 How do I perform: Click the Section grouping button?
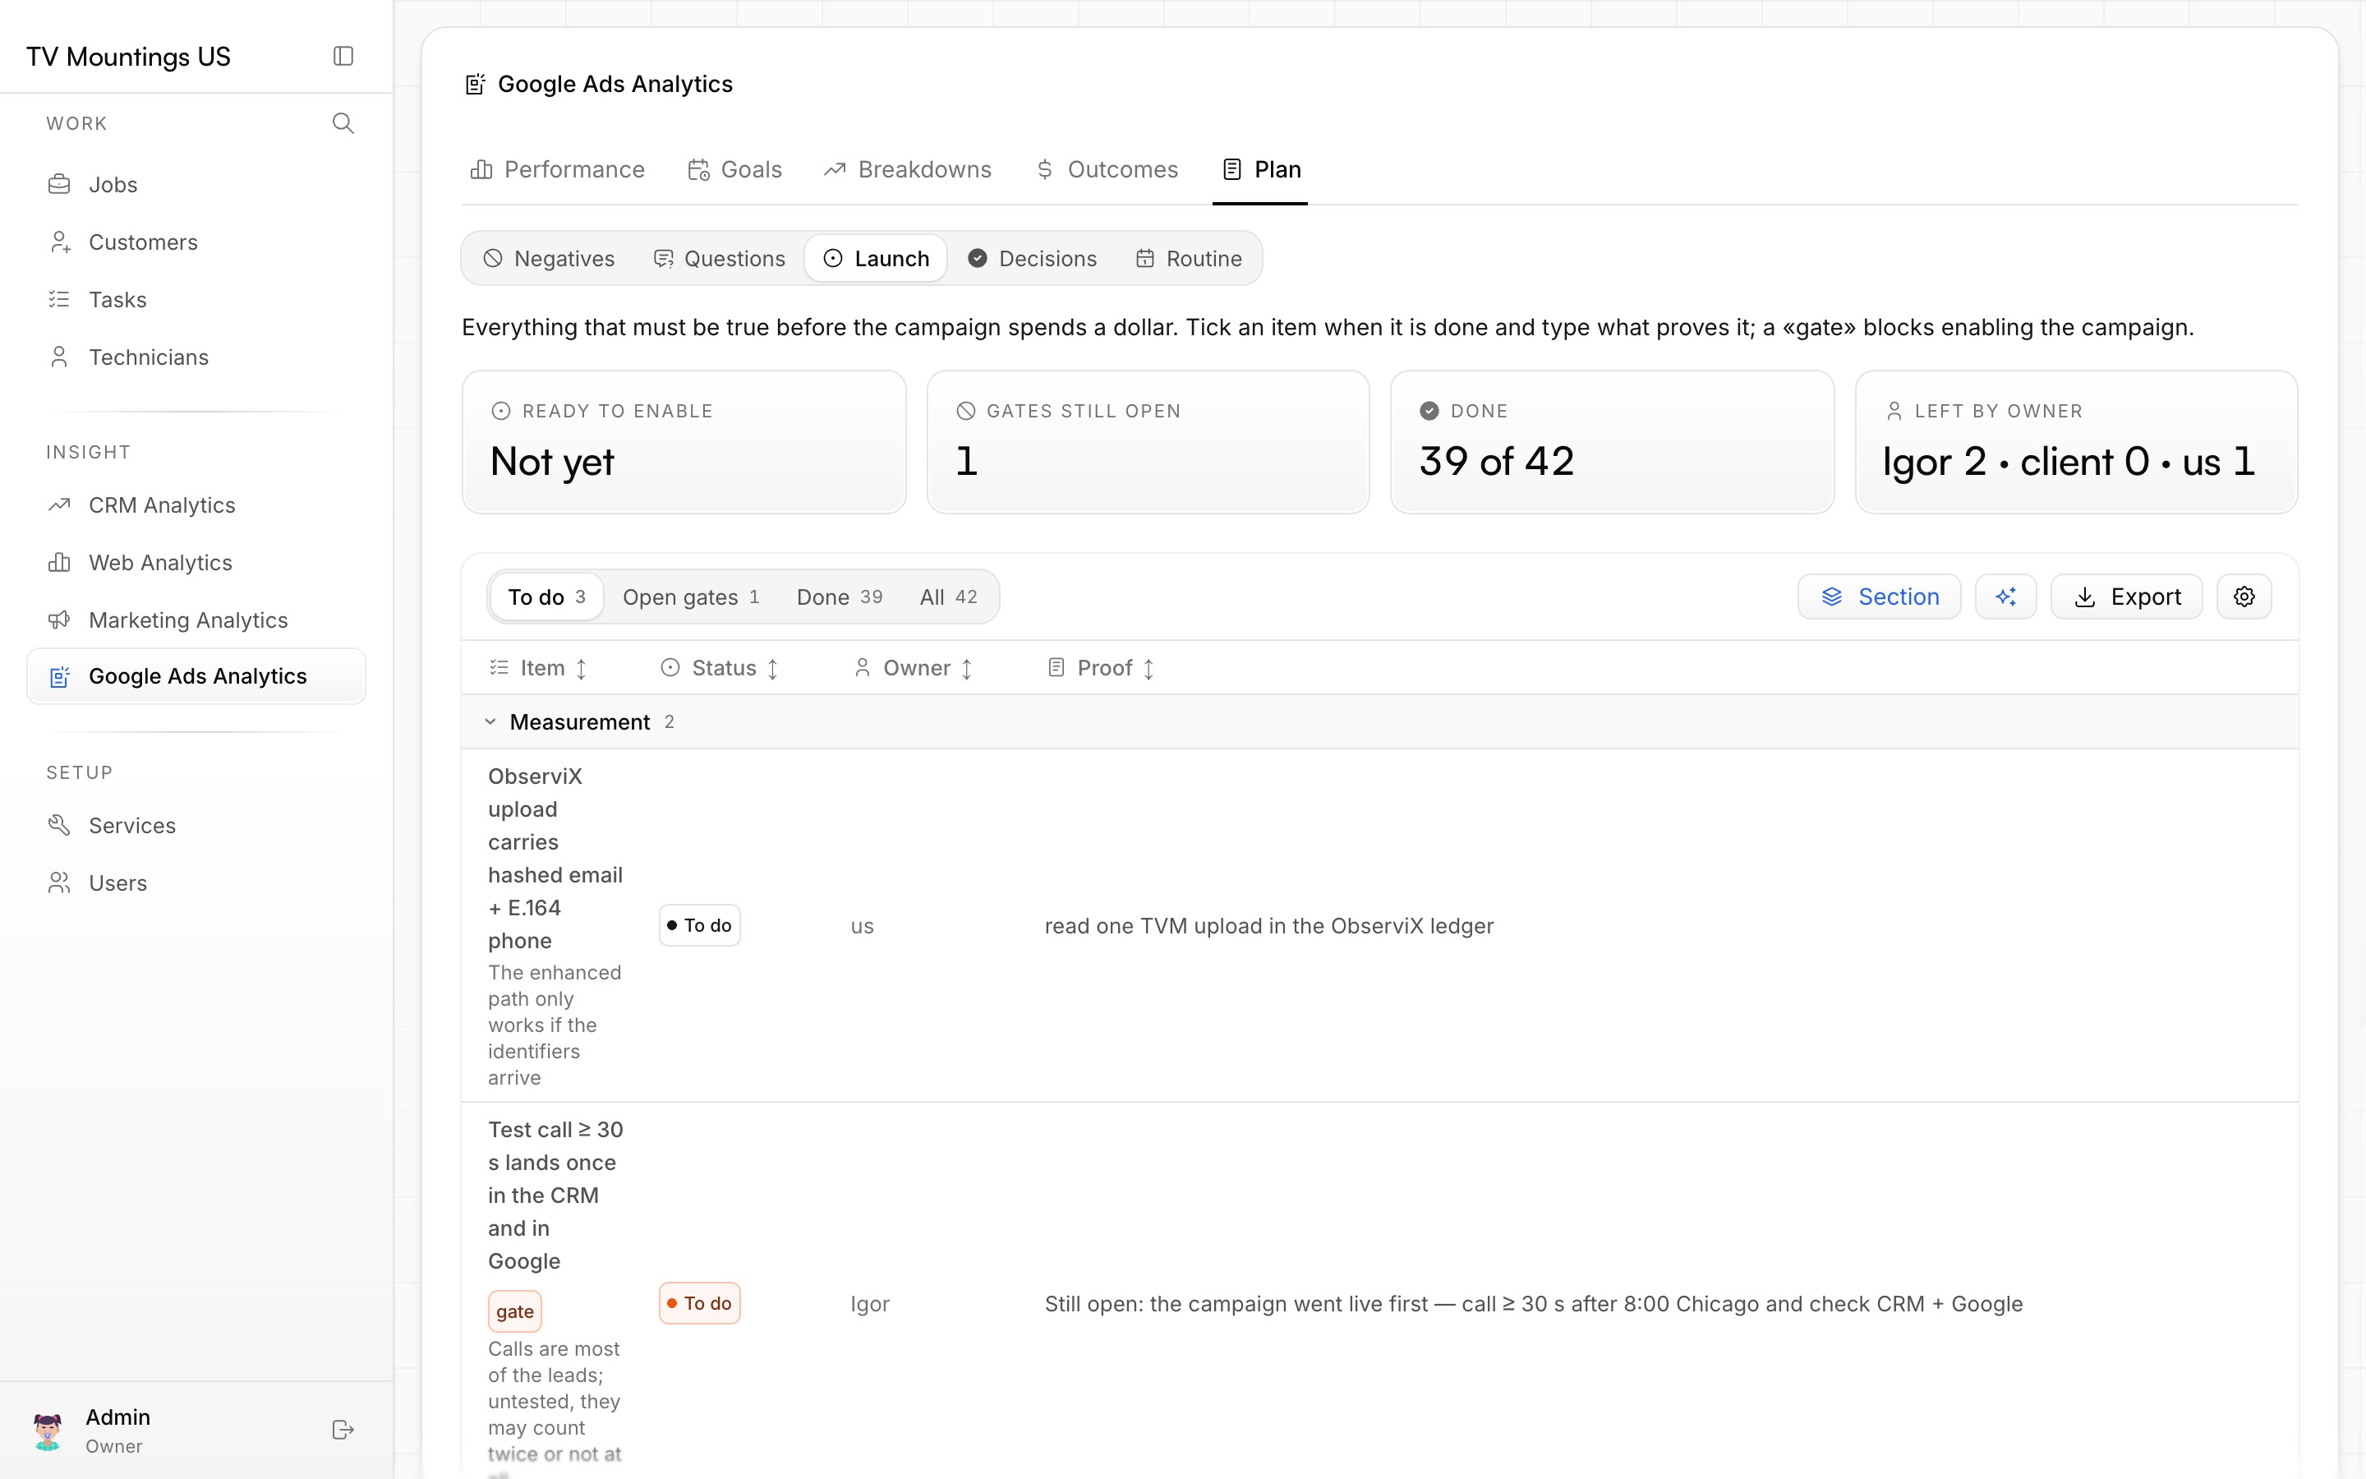click(1879, 597)
